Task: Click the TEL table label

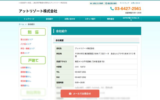Action: pyautogui.click(x=58, y=72)
